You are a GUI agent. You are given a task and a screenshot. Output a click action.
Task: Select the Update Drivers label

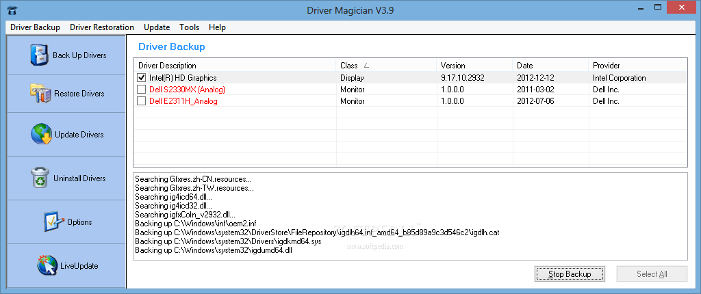(x=79, y=135)
